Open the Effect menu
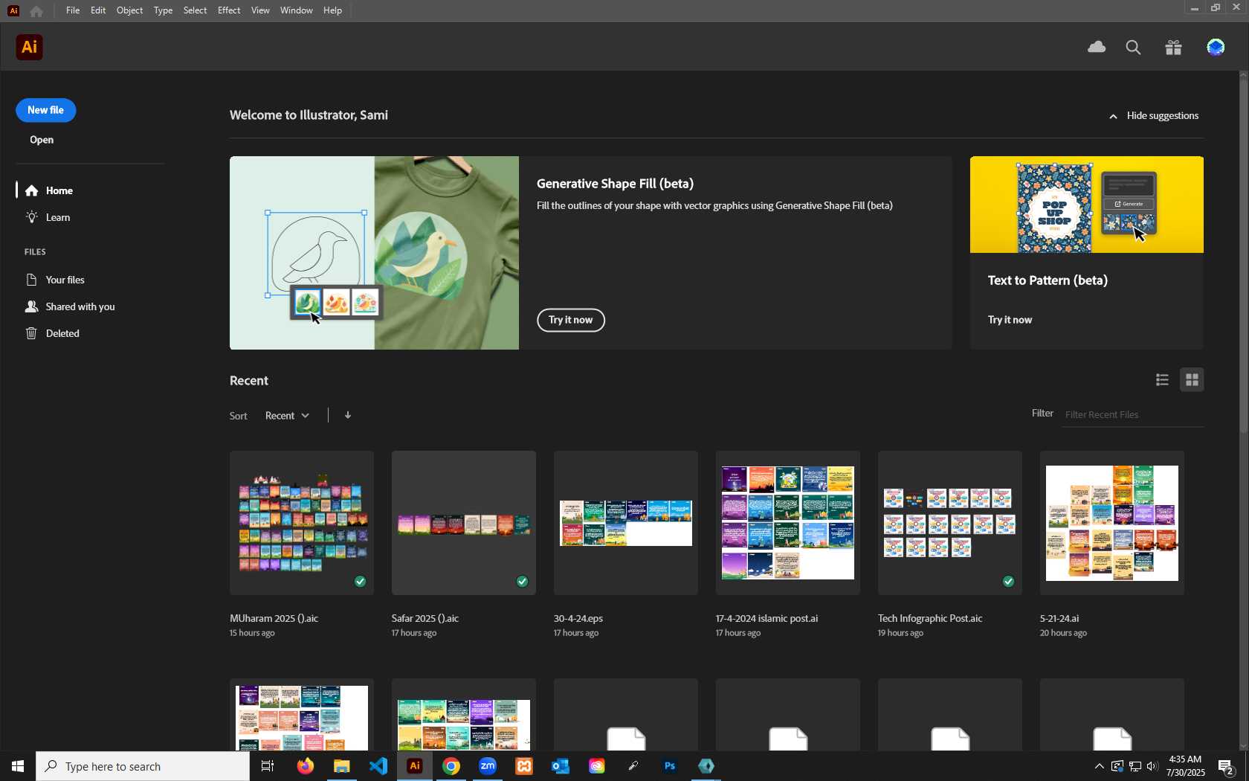 229,10
